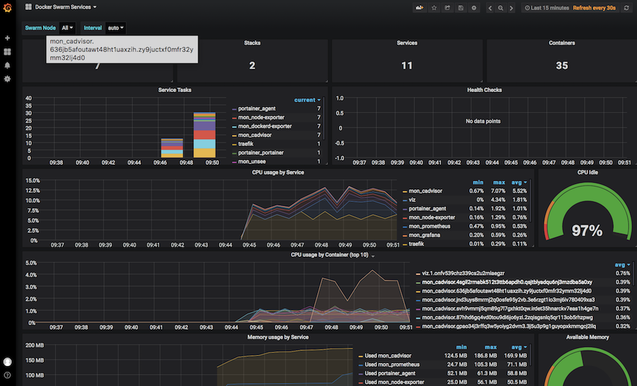Viewport: 637px width, 386px height.
Task: Open dashboard settings gear in top bar
Action: point(473,7)
